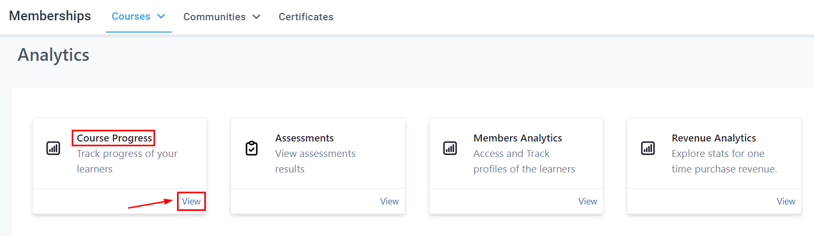Click the Memberships heading in top bar

[x=50, y=16]
